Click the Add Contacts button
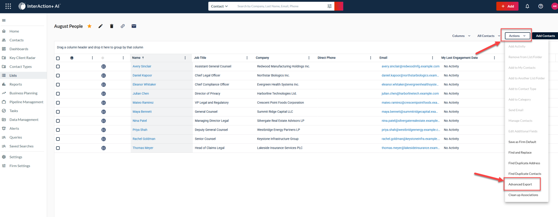 [545, 36]
